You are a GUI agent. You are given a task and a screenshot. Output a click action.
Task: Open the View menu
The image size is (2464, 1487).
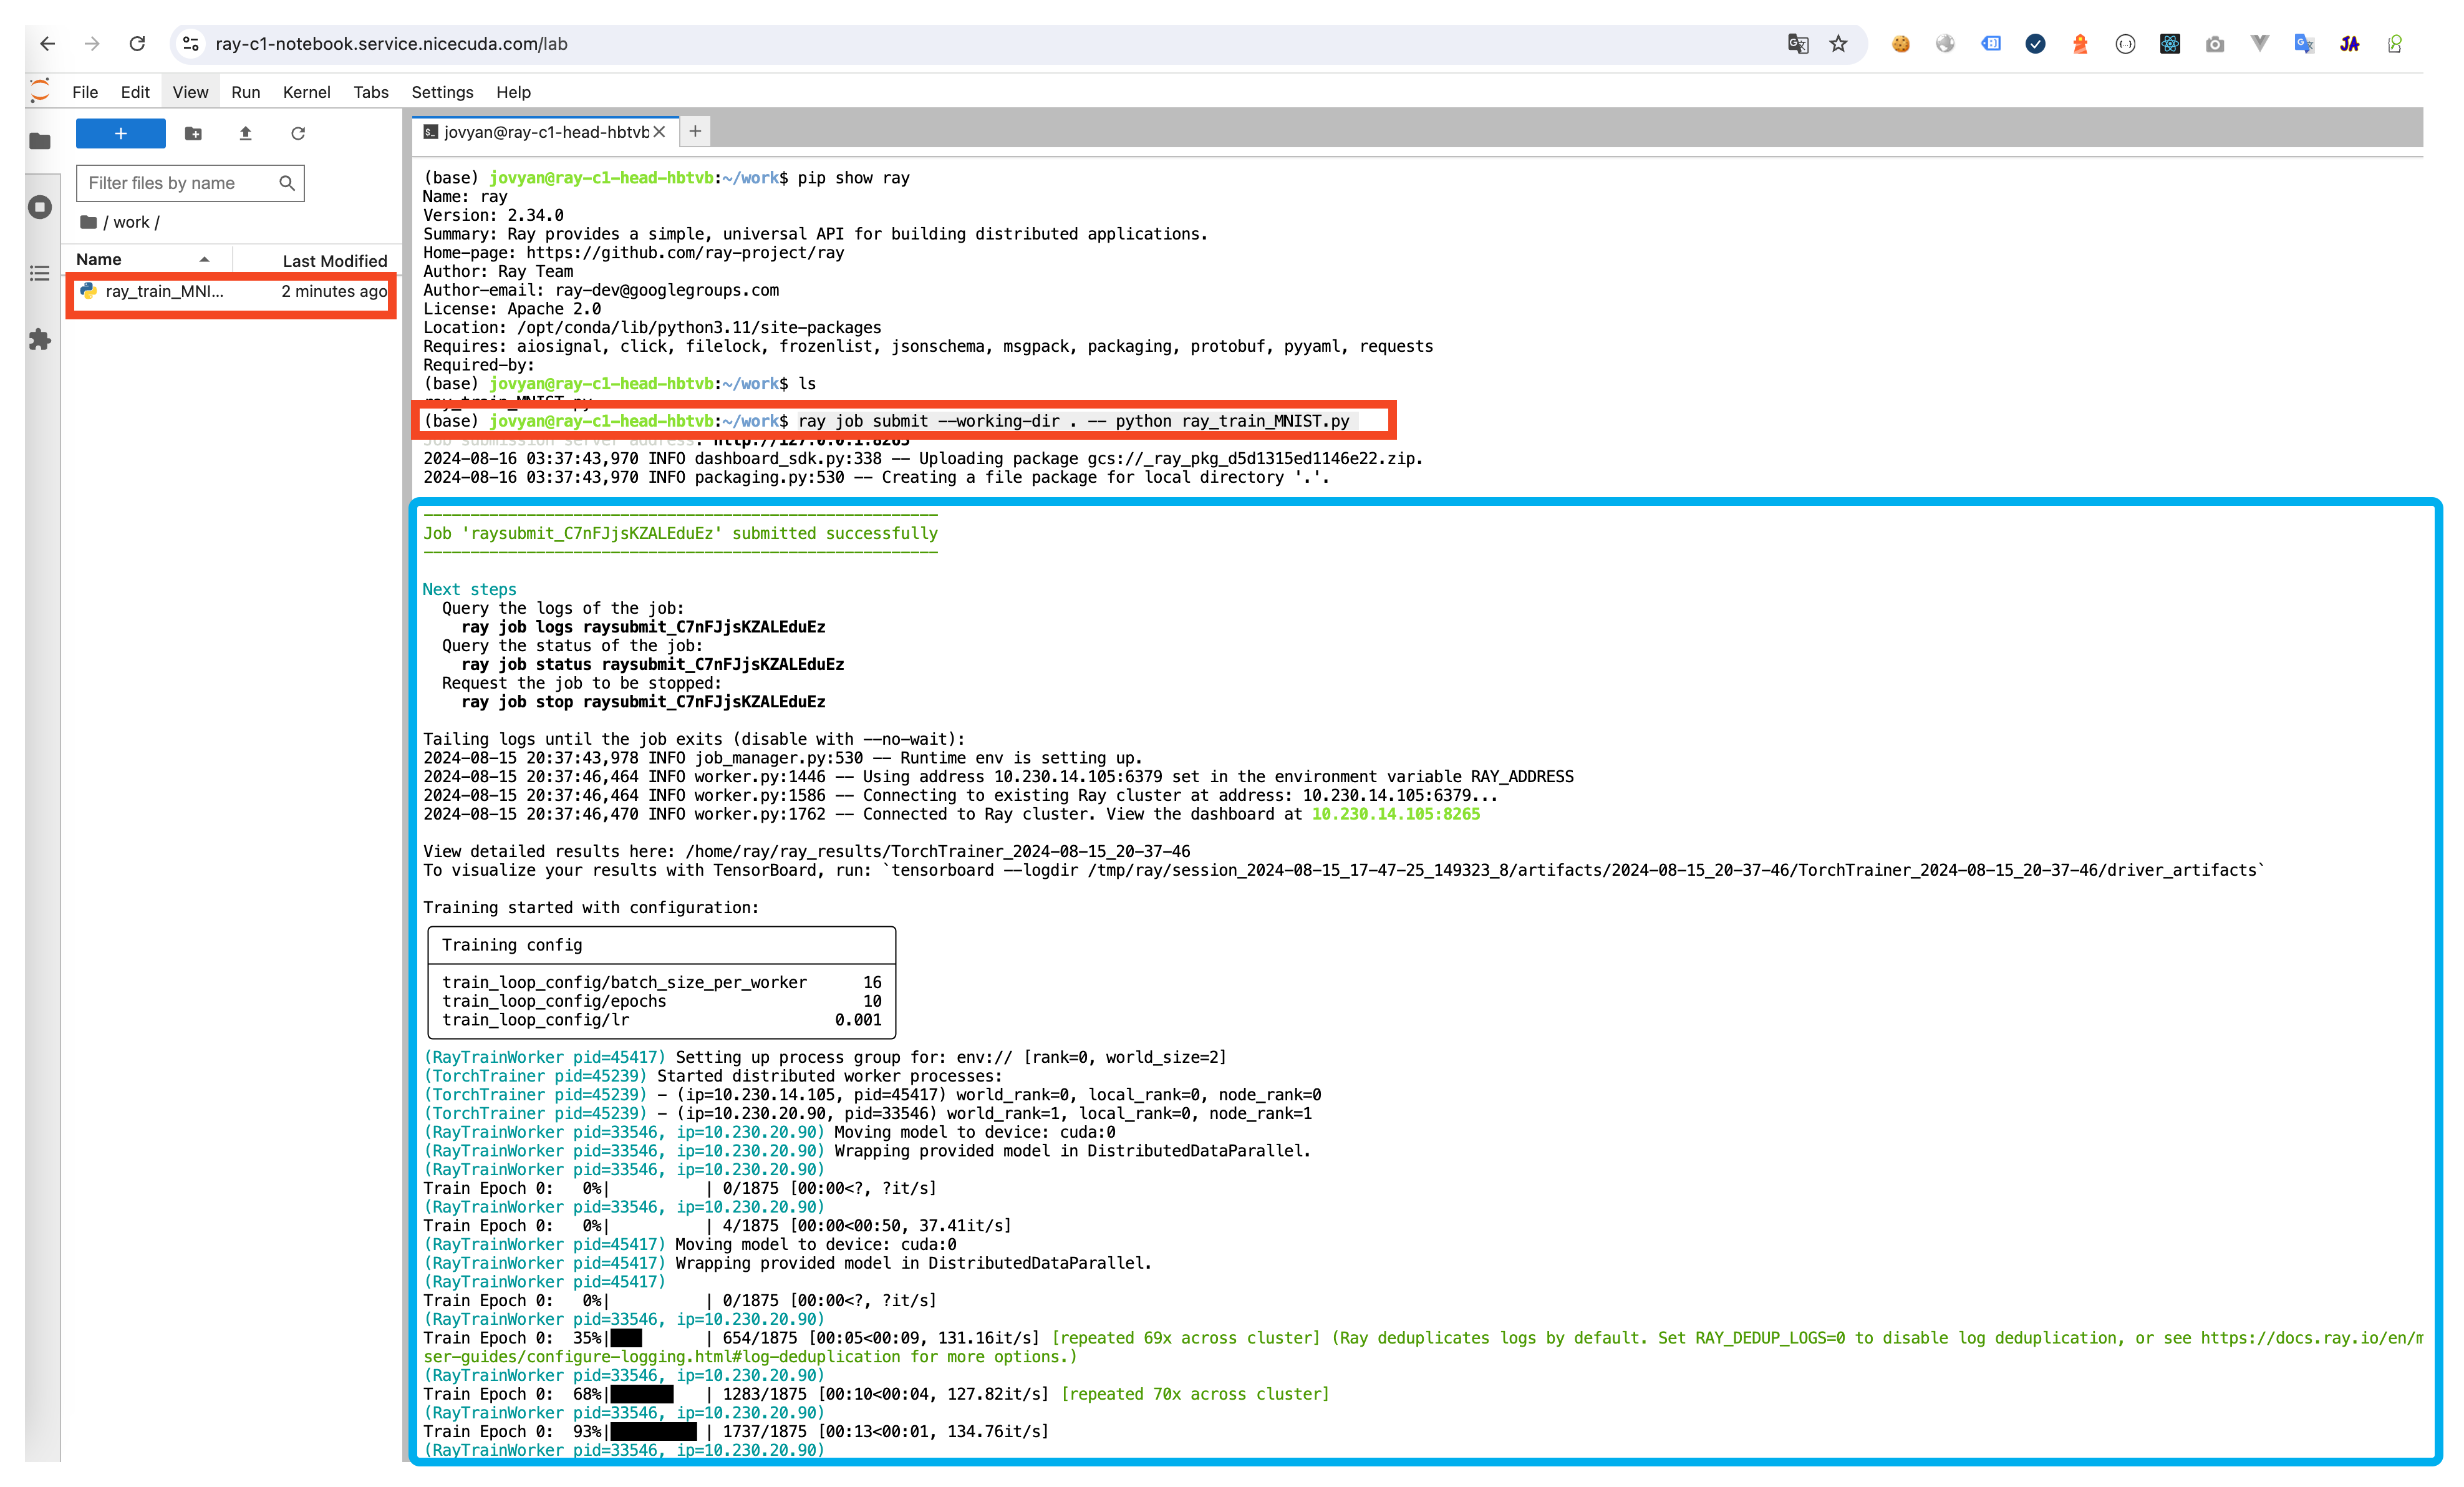190,92
